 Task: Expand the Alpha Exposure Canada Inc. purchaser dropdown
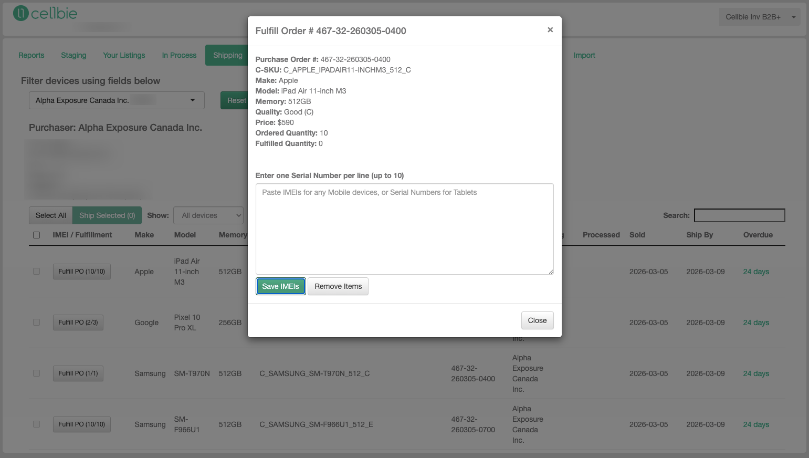click(x=117, y=100)
